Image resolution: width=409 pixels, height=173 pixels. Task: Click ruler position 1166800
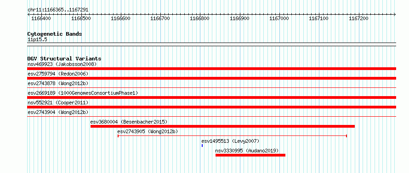click(x=200, y=18)
